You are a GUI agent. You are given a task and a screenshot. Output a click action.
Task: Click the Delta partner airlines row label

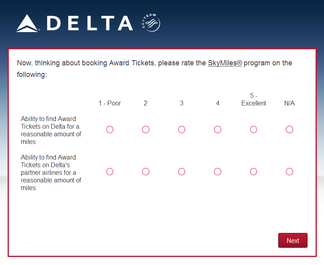(x=51, y=172)
